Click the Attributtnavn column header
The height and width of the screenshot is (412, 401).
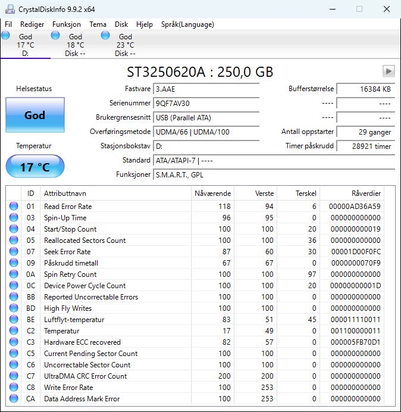click(x=115, y=193)
